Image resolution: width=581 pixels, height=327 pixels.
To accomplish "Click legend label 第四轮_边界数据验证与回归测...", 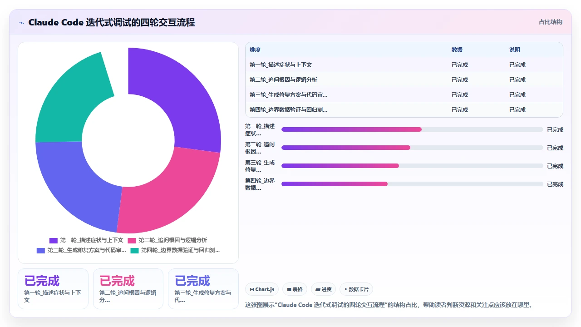I will tap(180, 250).
